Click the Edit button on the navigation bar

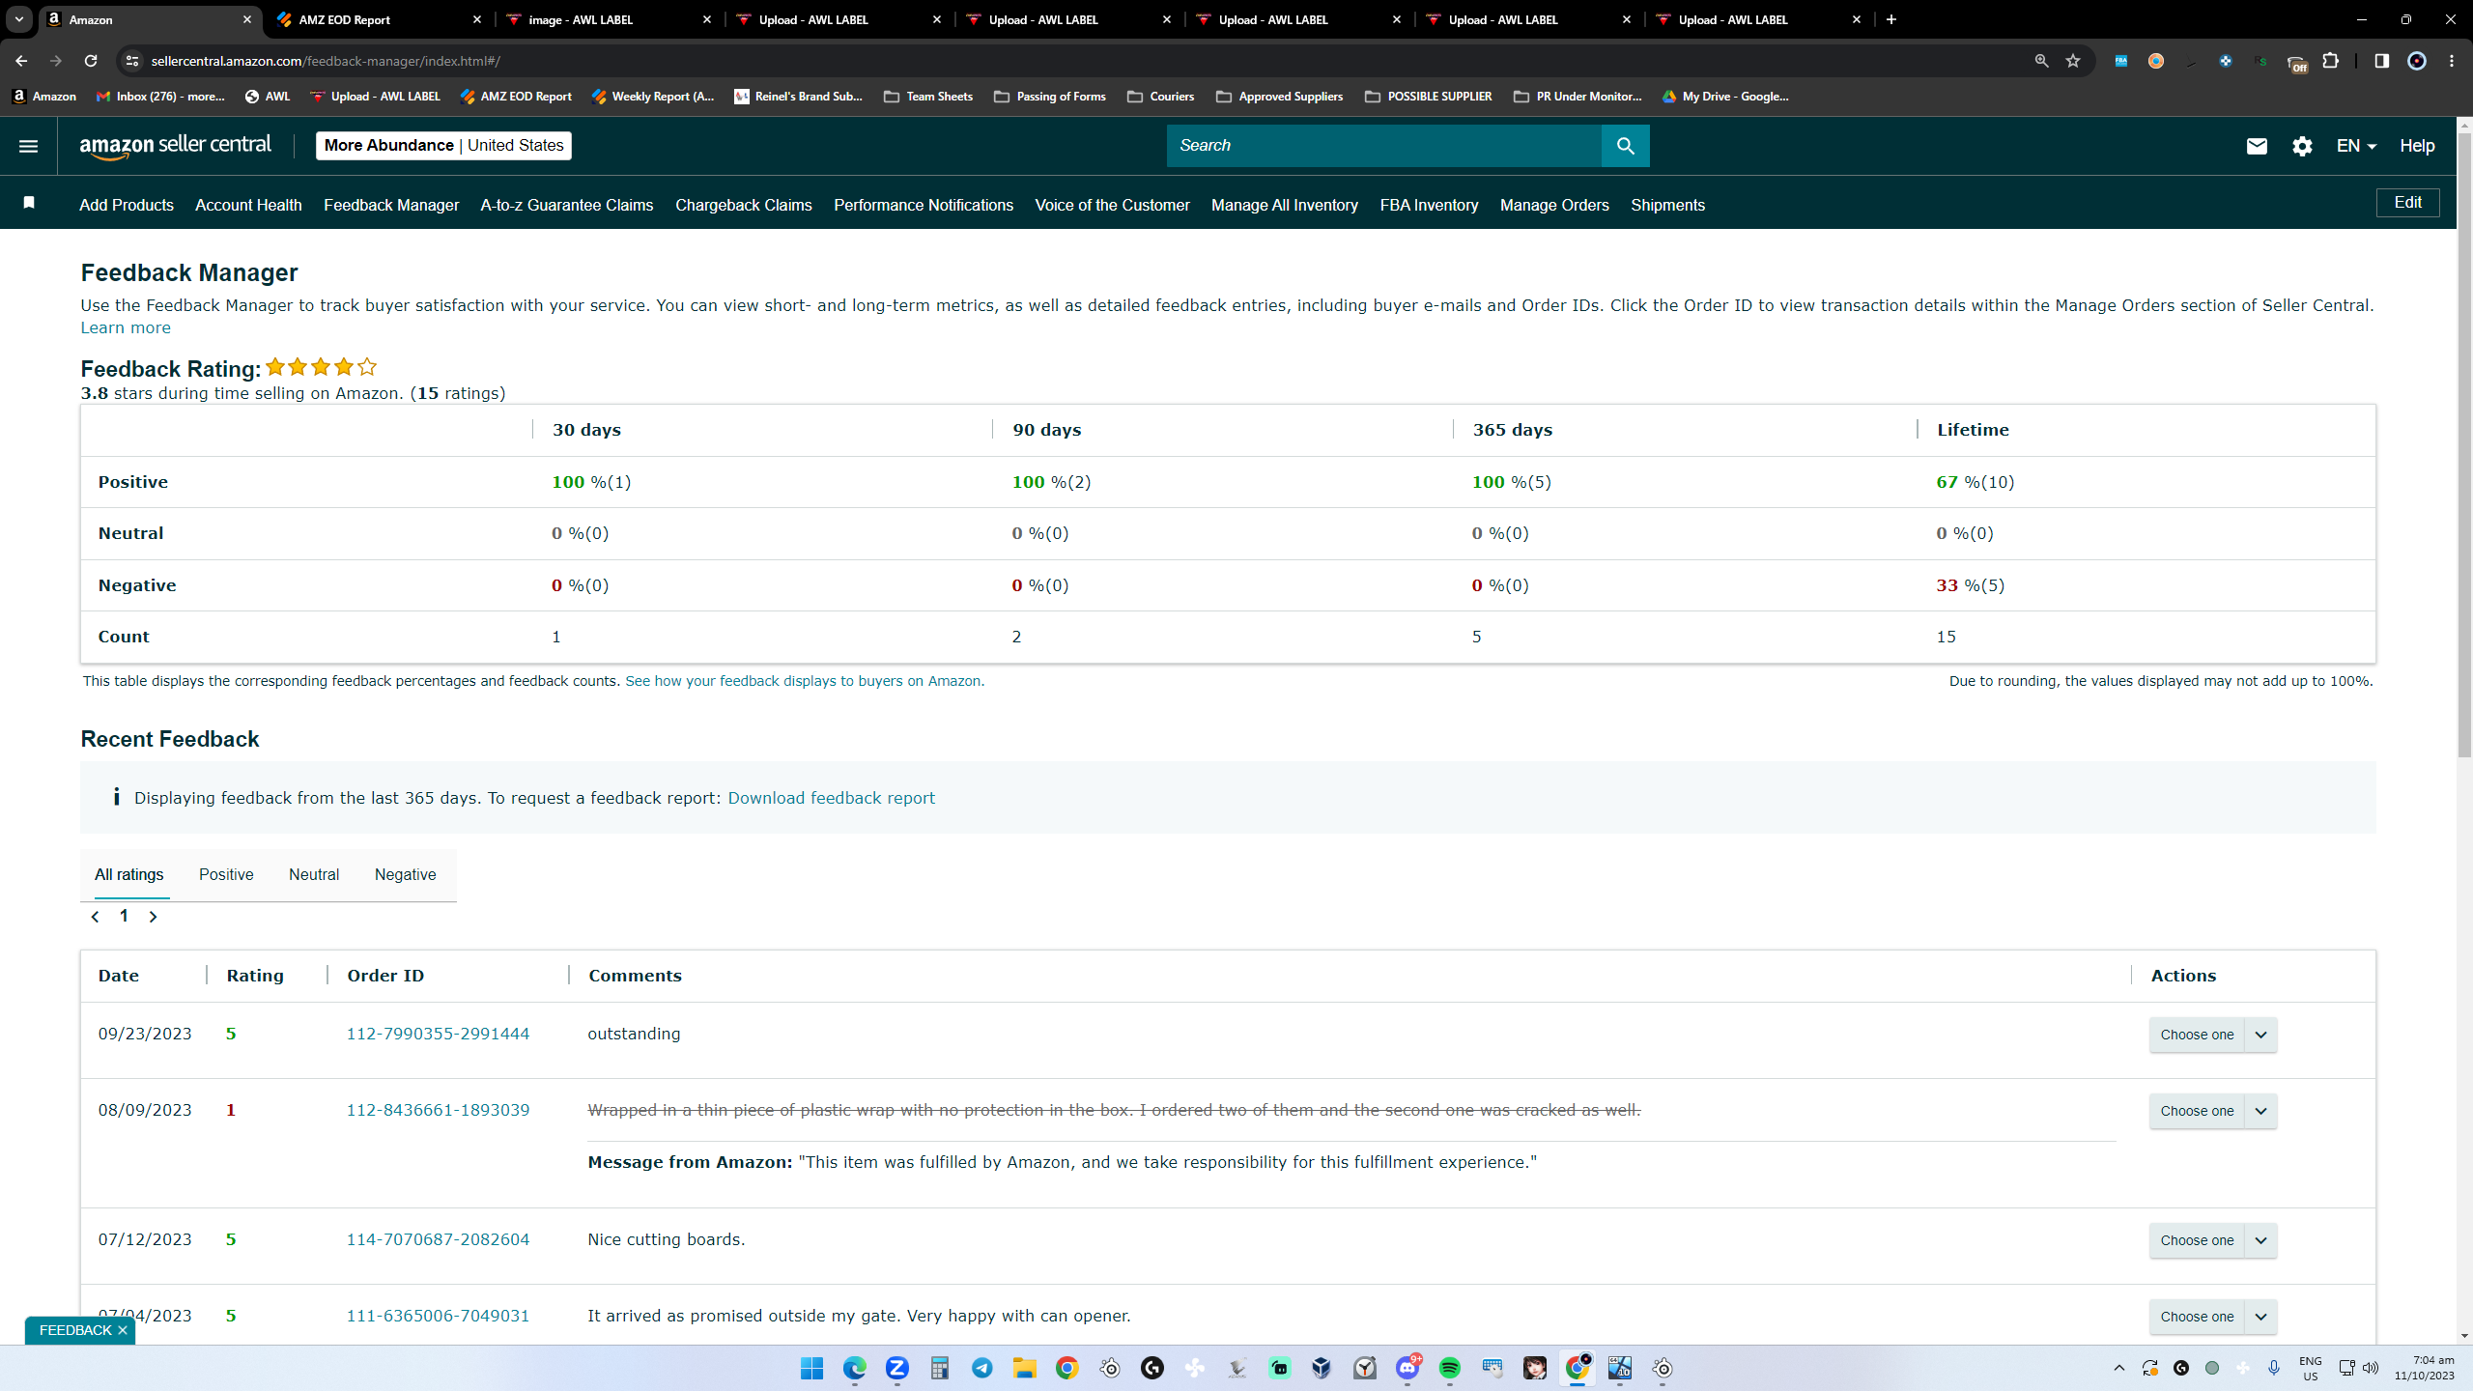tap(2407, 203)
